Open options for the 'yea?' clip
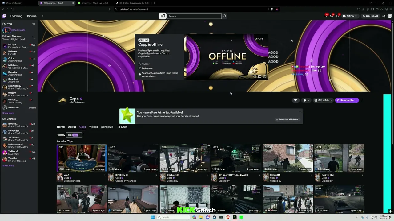This screenshot has height=221, width=394. pyautogui.click(x=105, y=175)
